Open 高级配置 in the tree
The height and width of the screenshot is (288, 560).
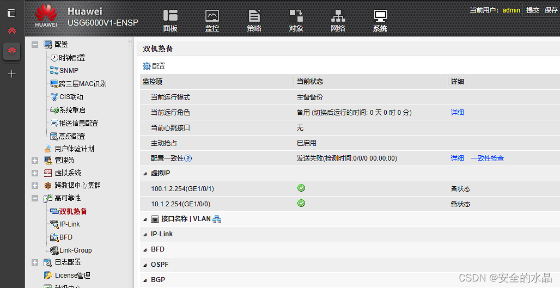pos(72,136)
